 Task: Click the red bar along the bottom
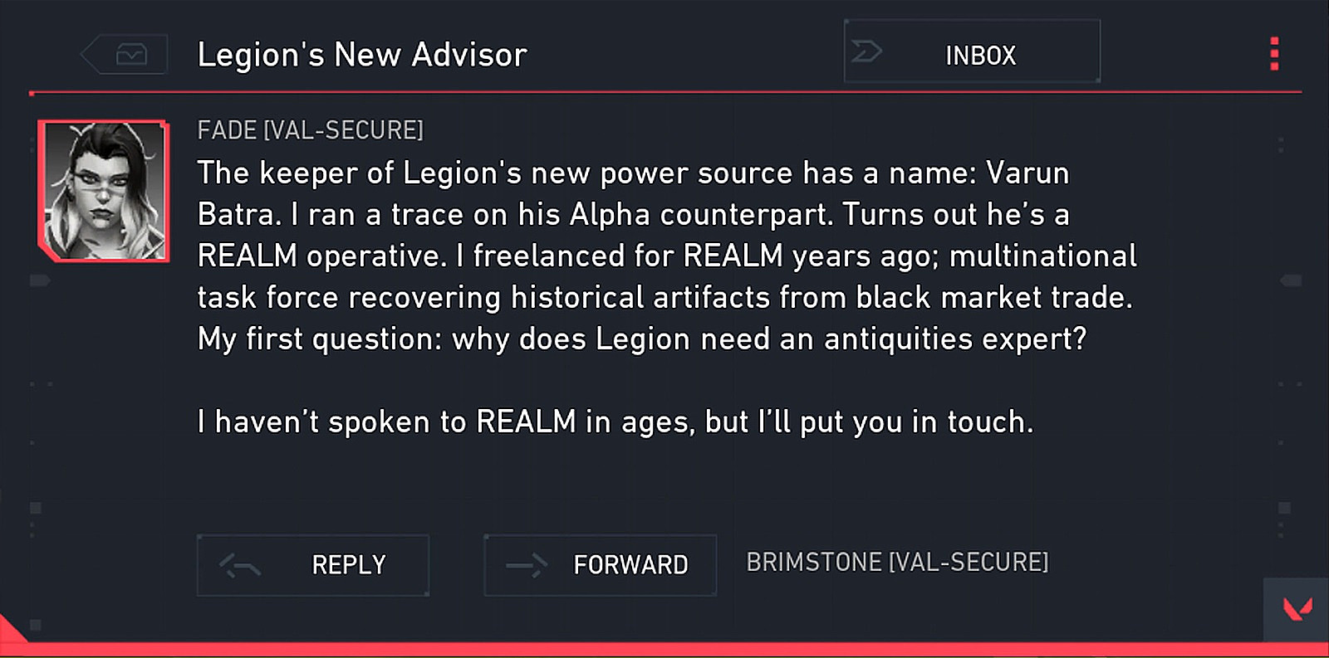(x=664, y=649)
